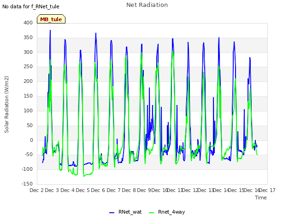The width and height of the screenshot is (295, 221).
Task: Click the Dec 2 x-axis label
Action: 37,190
